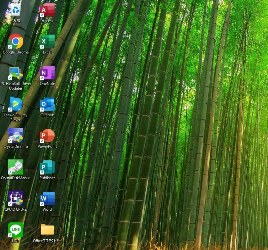Click the 'PC HelpSoft Driver Updater' caption text
Viewport: 268px width, 250px height.
tap(15, 86)
